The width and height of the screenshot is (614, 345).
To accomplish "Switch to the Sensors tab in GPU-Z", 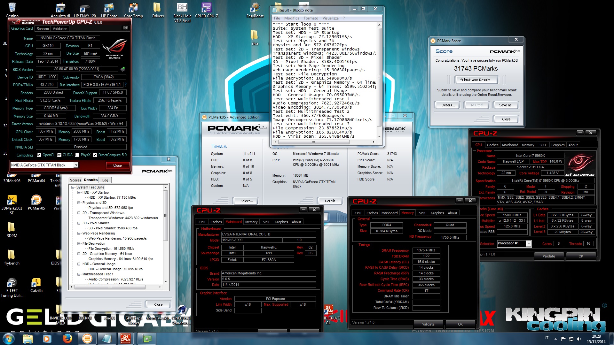I will (43, 28).
